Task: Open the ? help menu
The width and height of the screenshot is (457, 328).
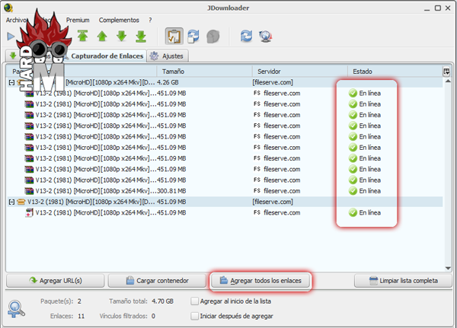Action: pos(150,20)
